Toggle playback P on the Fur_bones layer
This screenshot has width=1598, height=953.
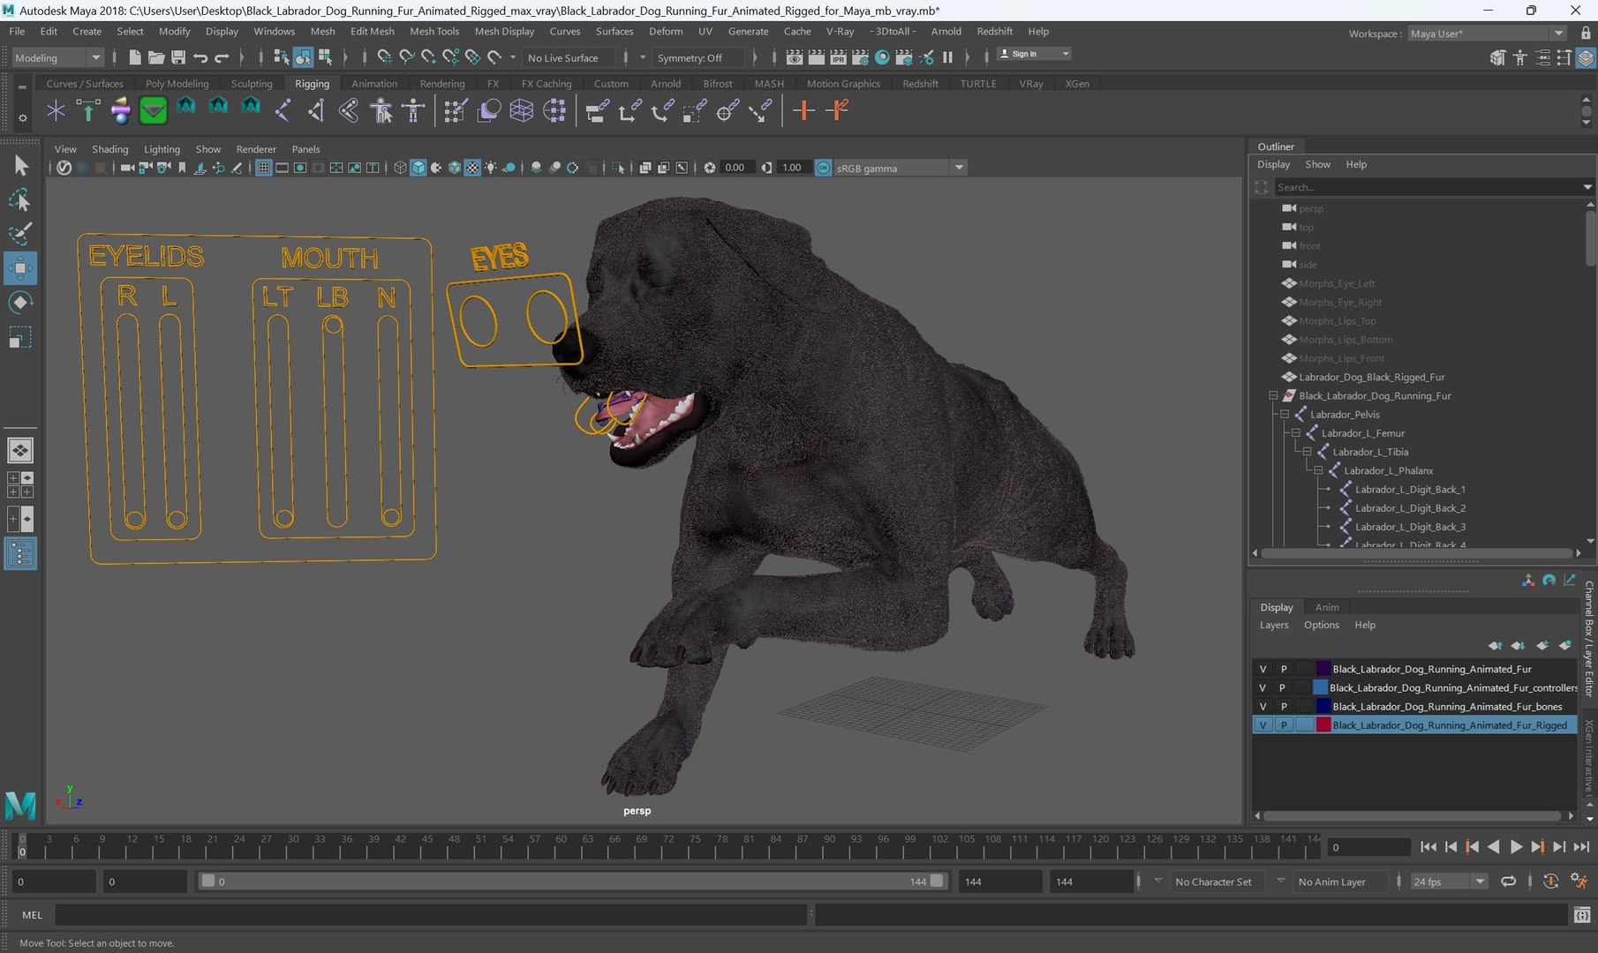[1284, 706]
